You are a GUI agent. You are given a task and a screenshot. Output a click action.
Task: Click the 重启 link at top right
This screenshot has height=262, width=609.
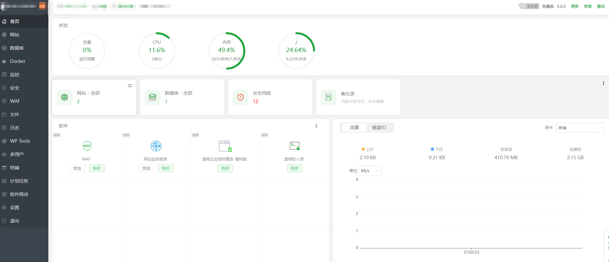(x=601, y=6)
